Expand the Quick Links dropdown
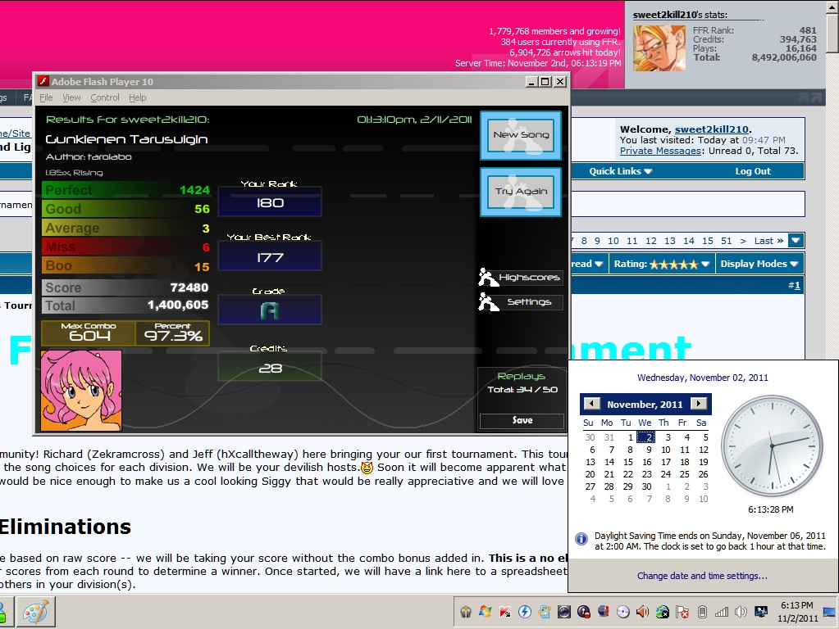Screen dimensions: 839x629 pyautogui.click(x=620, y=171)
